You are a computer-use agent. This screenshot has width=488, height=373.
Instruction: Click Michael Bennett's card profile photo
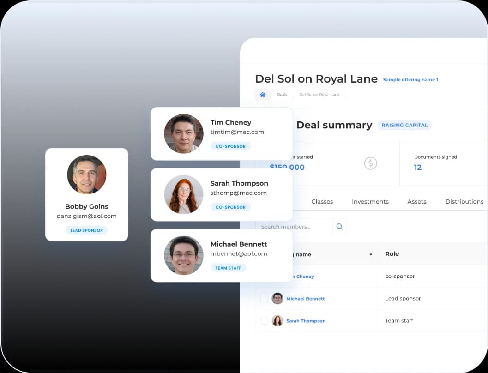point(184,255)
